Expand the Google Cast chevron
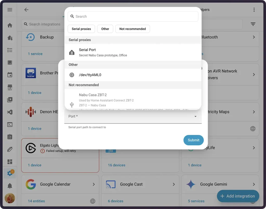266x209 pixels. point(174,184)
